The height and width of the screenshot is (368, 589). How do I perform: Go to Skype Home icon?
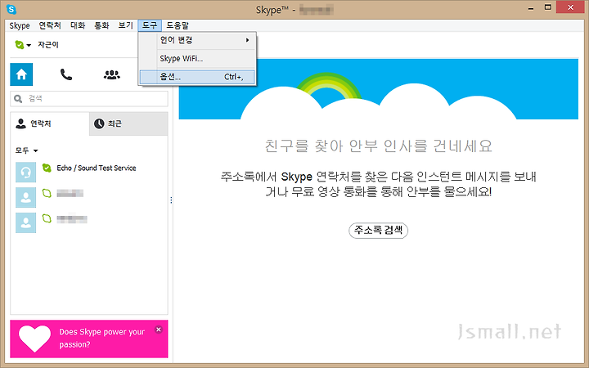click(21, 74)
